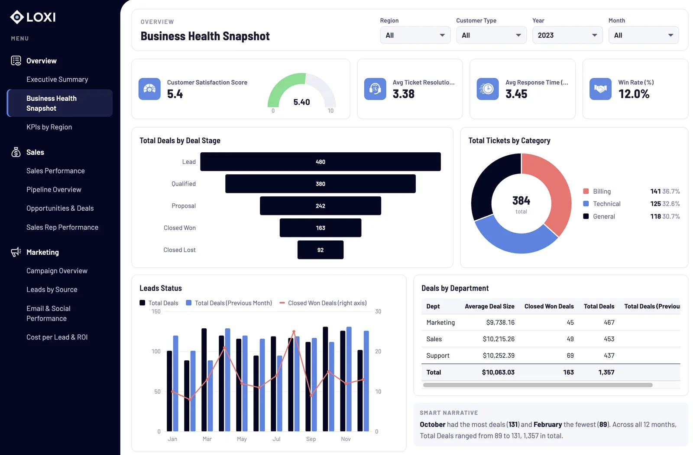Click the Qualified funnel bar showing 380
The height and width of the screenshot is (455, 693).
coord(321,184)
